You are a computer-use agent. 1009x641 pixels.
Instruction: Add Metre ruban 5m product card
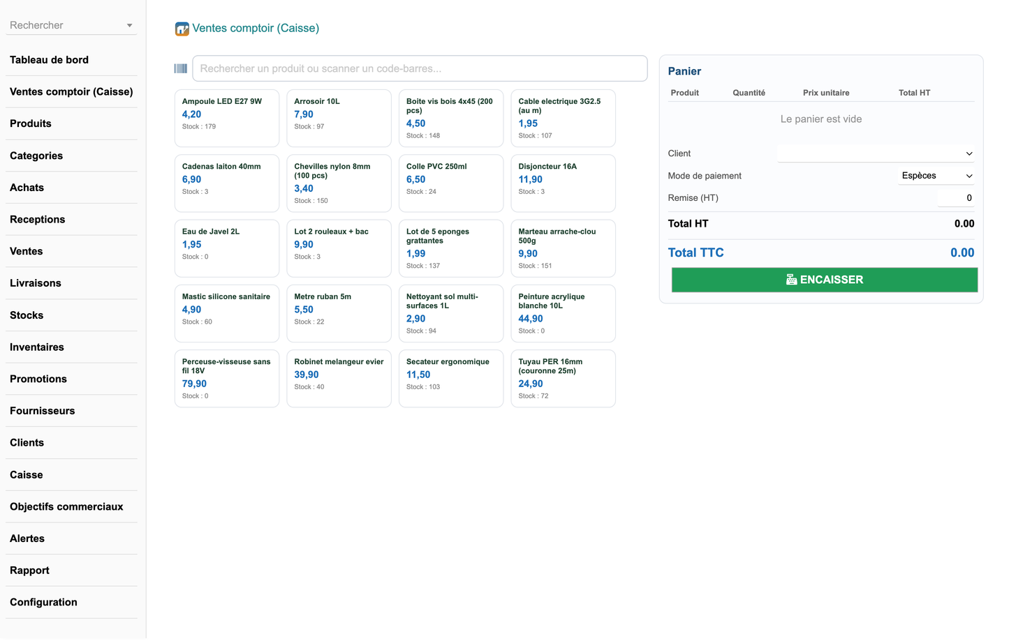pyautogui.click(x=339, y=313)
